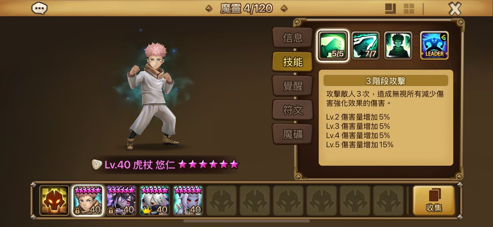Tap the 收集 collection button

point(434,200)
